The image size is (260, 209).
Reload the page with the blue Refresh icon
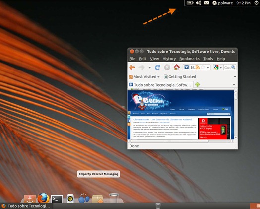(157, 67)
